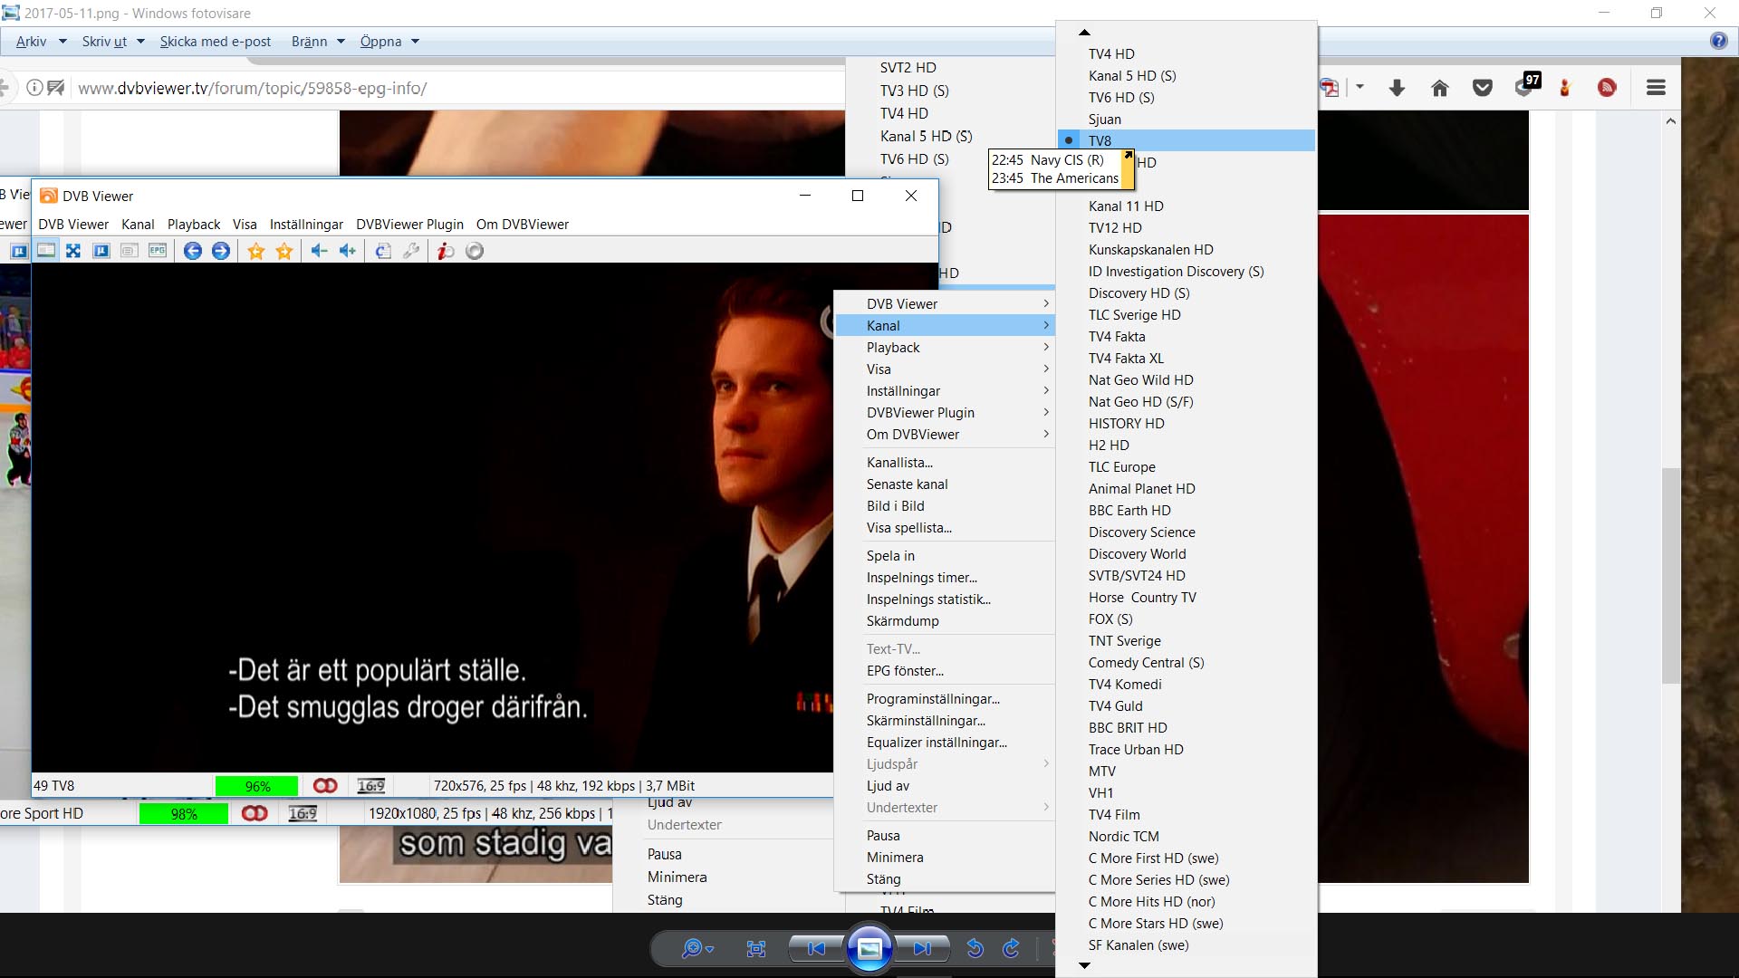Click the fullscreen arrows icon in DVBViewer toolbar
This screenshot has height=978, width=1739.
tap(73, 251)
